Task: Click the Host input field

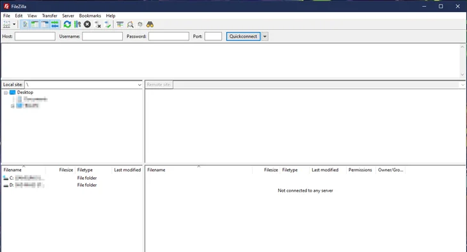Action: (35, 36)
